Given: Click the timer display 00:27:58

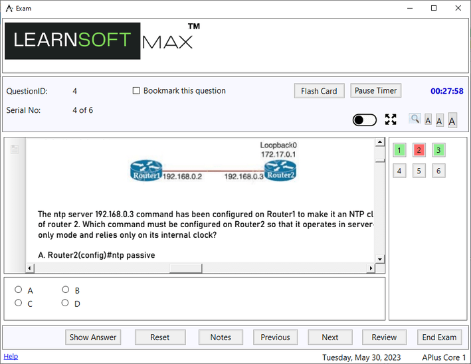Looking at the screenshot, I should (x=447, y=91).
